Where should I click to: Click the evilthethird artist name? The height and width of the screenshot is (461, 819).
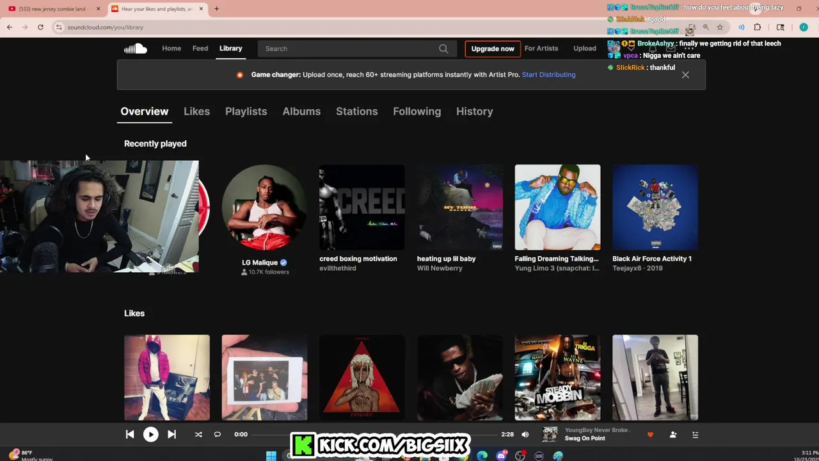pyautogui.click(x=338, y=268)
